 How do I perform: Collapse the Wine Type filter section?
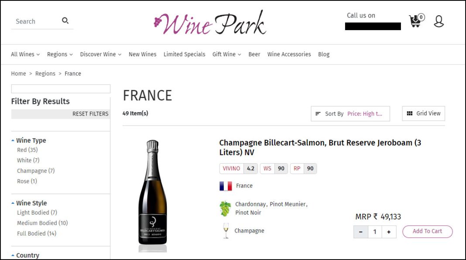[13, 140]
